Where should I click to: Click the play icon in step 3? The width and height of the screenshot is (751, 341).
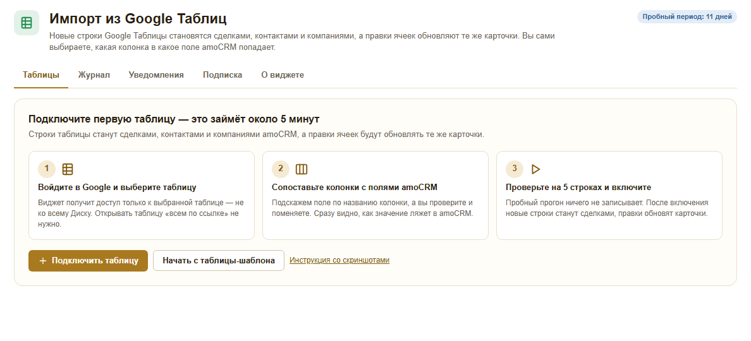coord(536,169)
